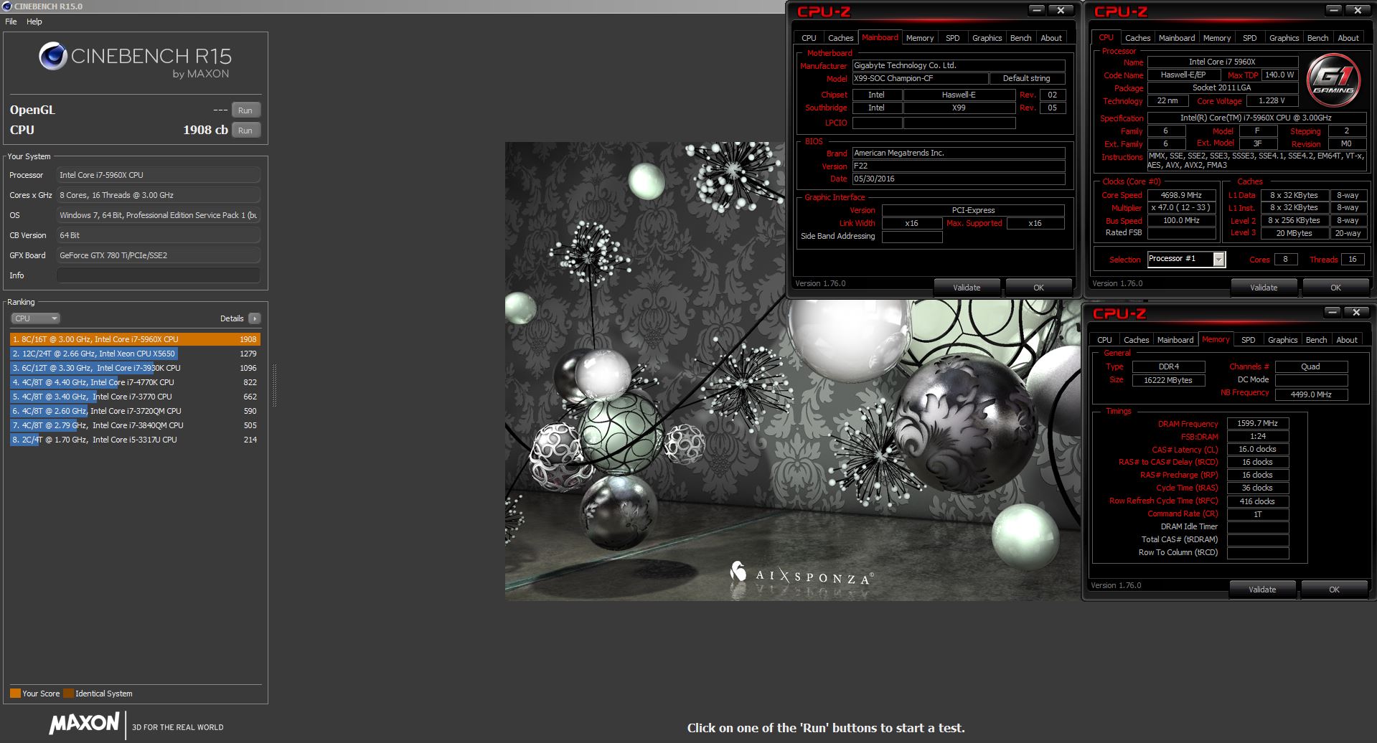Select ranking row Intel Core i7-3770
This screenshot has width=1377, height=743.
135,397
